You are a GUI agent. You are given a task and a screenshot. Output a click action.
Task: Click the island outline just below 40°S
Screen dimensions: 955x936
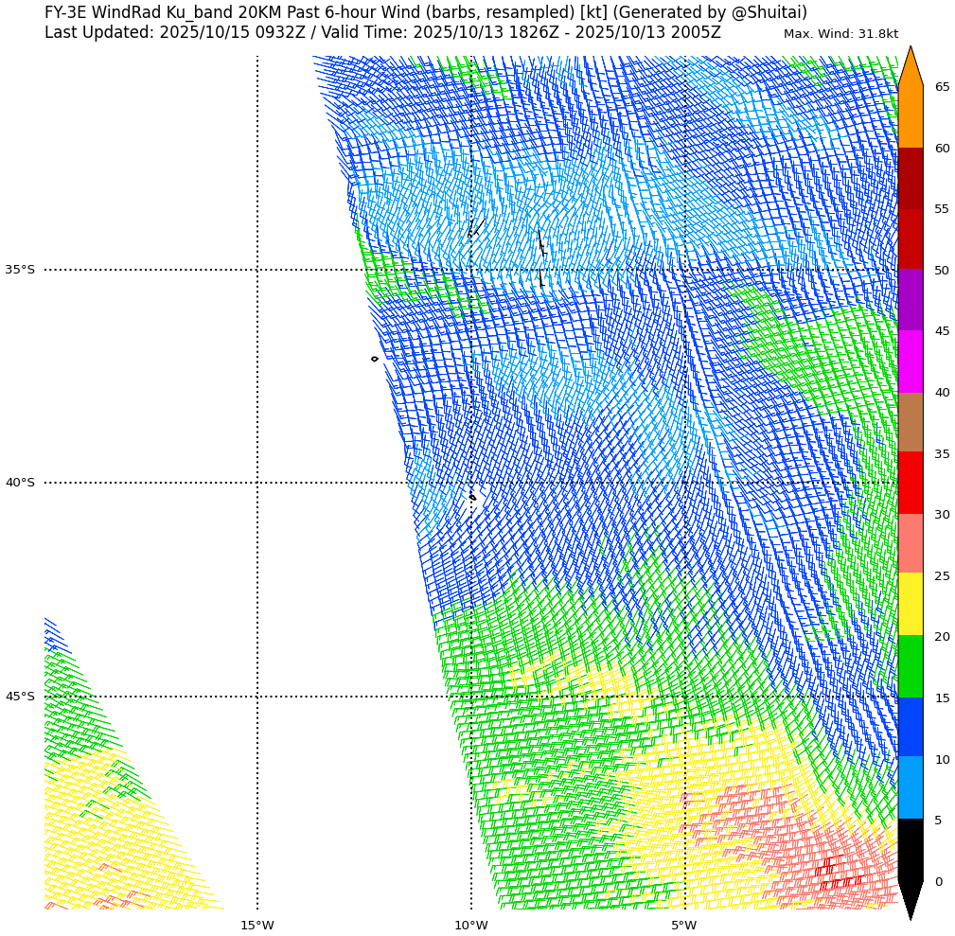(x=472, y=497)
